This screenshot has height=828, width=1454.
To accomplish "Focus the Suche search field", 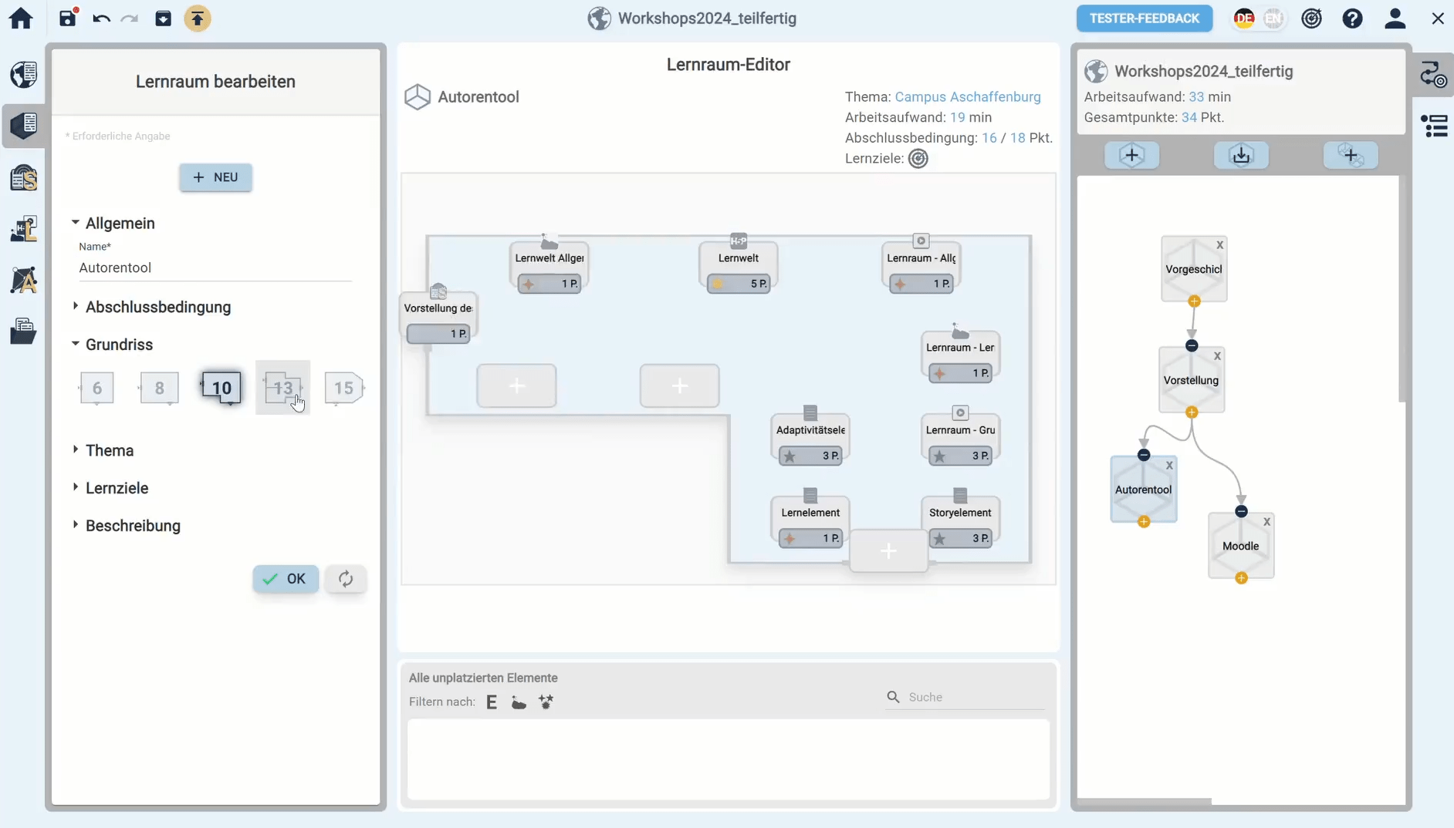I will point(965,697).
